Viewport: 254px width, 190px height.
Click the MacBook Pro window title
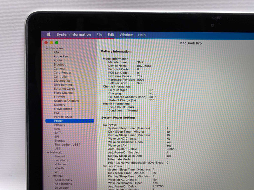coord(190,43)
